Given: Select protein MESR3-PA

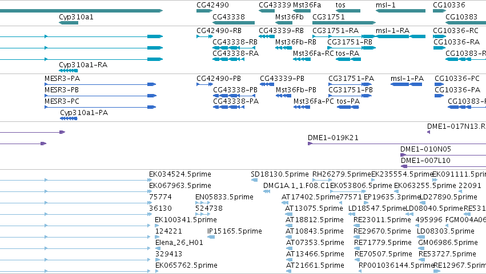Looking at the screenshot, I should click(x=100, y=84).
